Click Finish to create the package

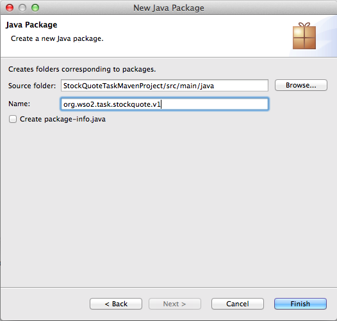[300, 304]
